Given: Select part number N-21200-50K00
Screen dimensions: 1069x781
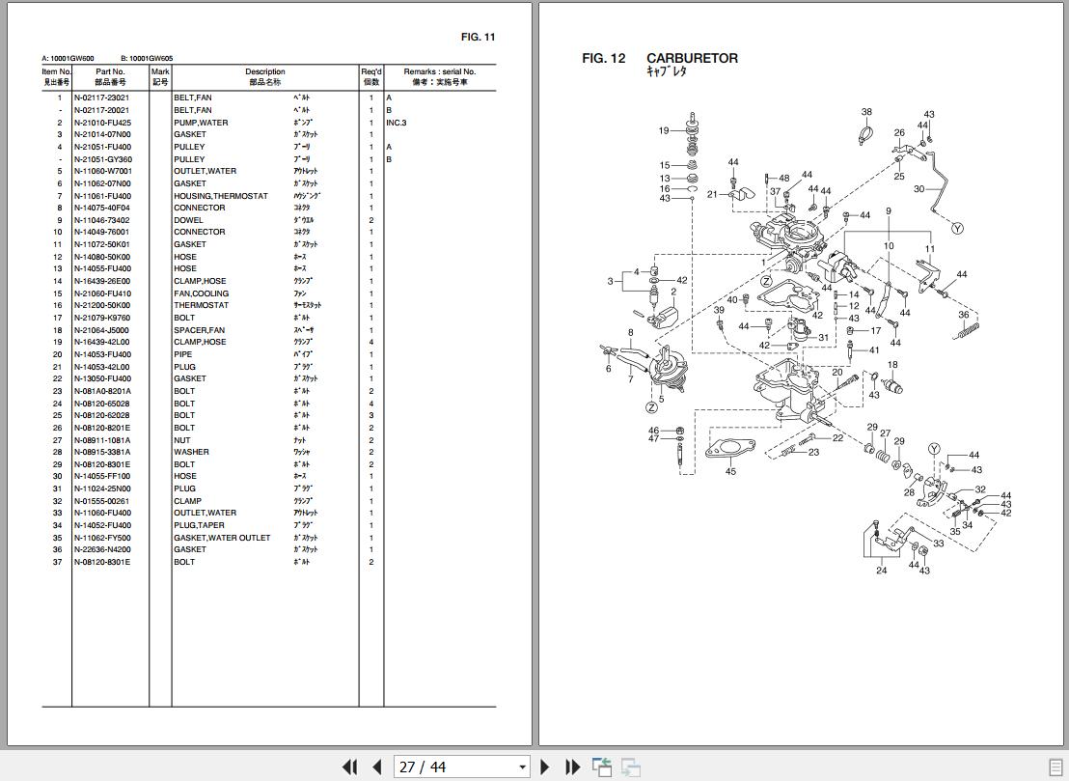Looking at the screenshot, I should click(102, 306).
